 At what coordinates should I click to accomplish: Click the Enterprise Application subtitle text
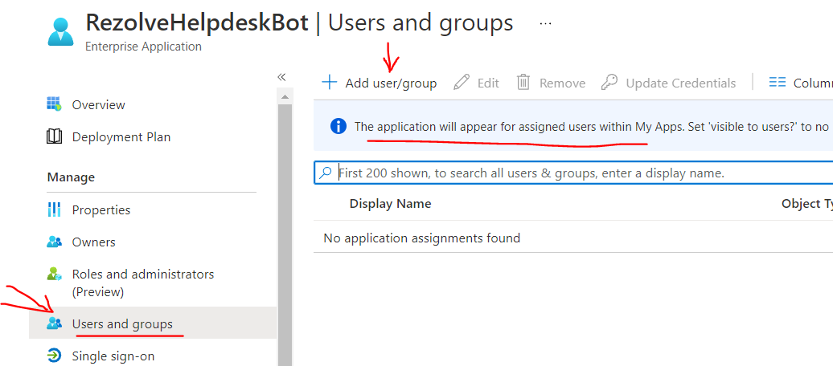(143, 47)
